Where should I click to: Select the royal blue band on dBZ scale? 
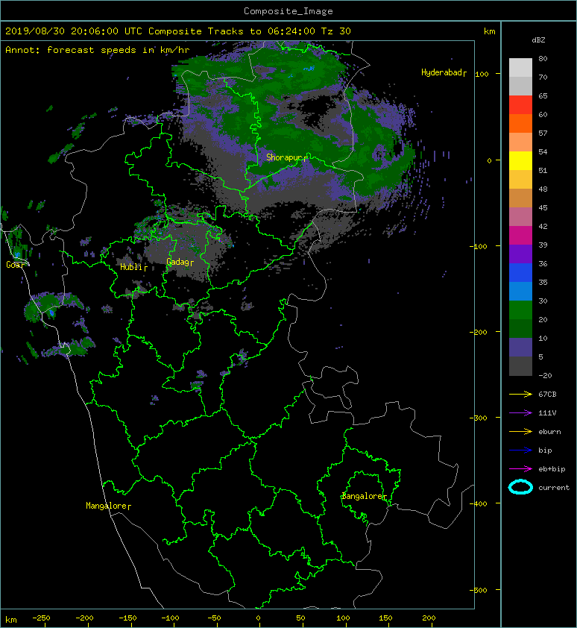(x=520, y=272)
